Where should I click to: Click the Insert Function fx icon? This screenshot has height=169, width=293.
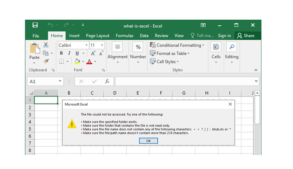pyautogui.click(x=107, y=81)
